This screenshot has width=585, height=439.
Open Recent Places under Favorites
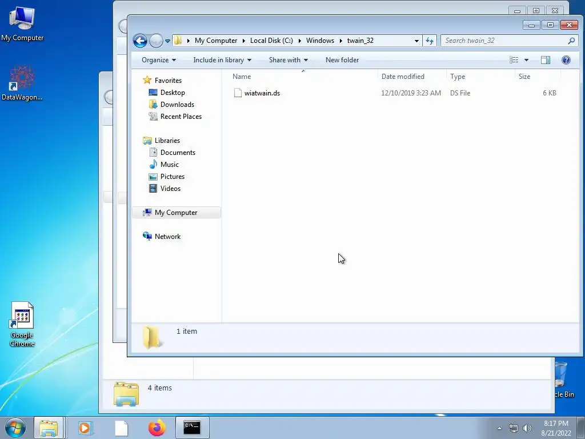(x=181, y=117)
